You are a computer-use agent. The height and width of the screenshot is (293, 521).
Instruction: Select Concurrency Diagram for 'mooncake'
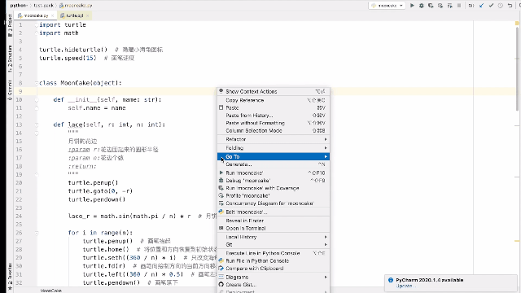(274, 203)
